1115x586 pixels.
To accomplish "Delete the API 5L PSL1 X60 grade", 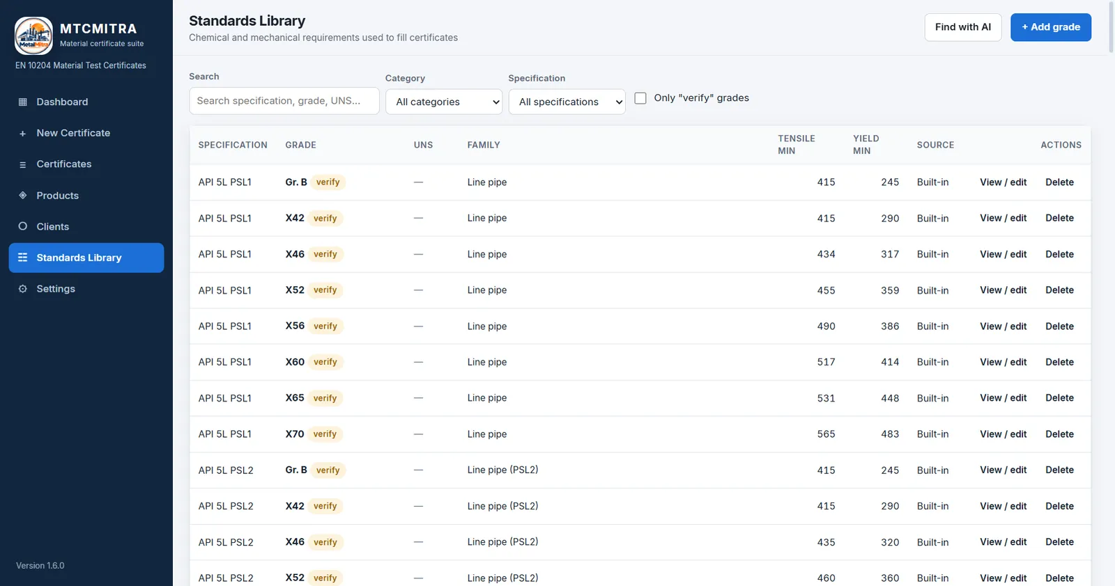I will [x=1059, y=362].
